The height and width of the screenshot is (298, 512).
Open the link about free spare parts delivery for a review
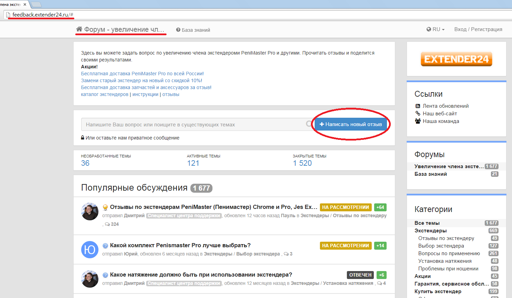click(x=146, y=87)
